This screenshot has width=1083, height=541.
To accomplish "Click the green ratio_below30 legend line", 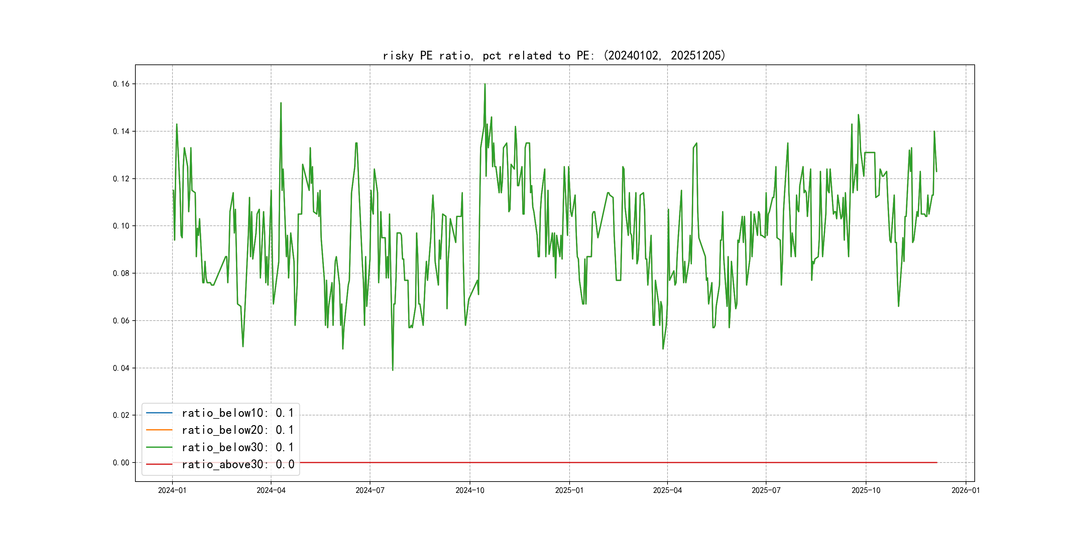I will point(159,447).
